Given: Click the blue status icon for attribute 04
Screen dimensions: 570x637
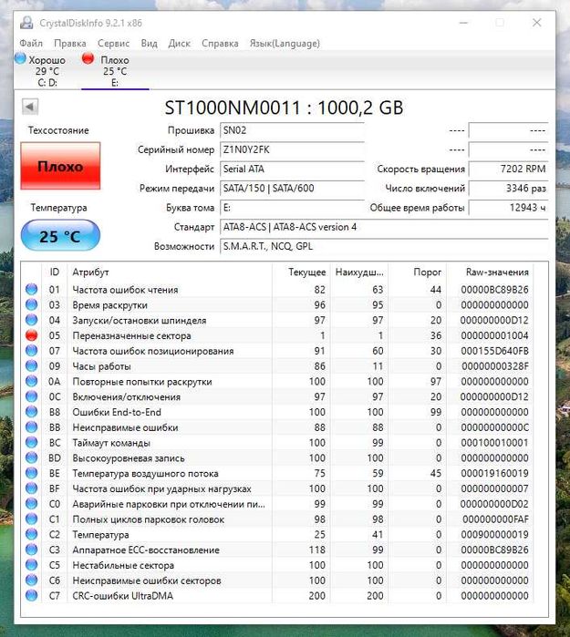Looking at the screenshot, I should [31, 320].
